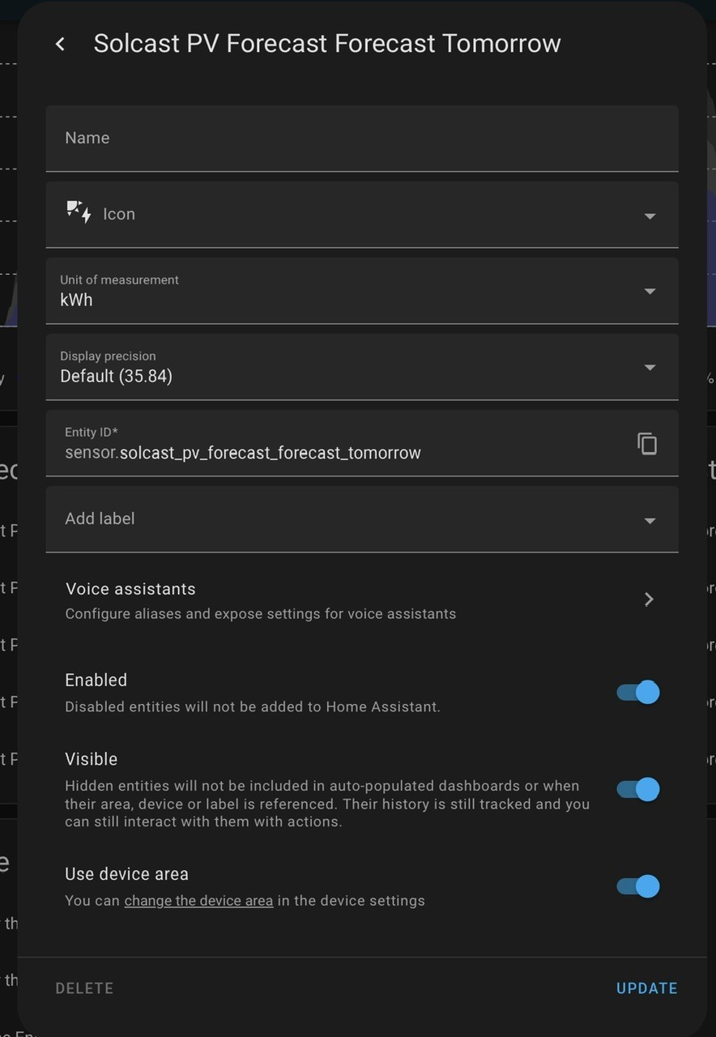Click the solar forecast icon beside the Icon field

click(x=79, y=213)
